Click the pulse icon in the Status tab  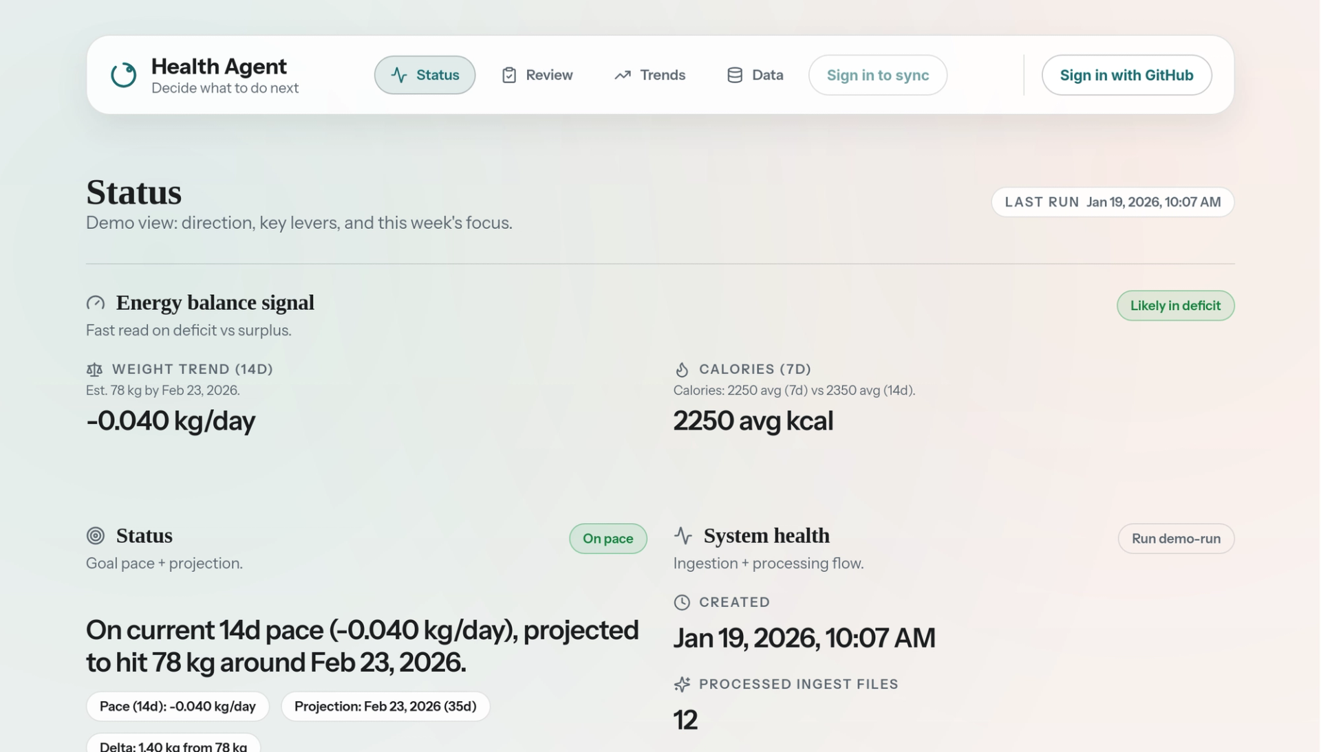pyautogui.click(x=399, y=75)
